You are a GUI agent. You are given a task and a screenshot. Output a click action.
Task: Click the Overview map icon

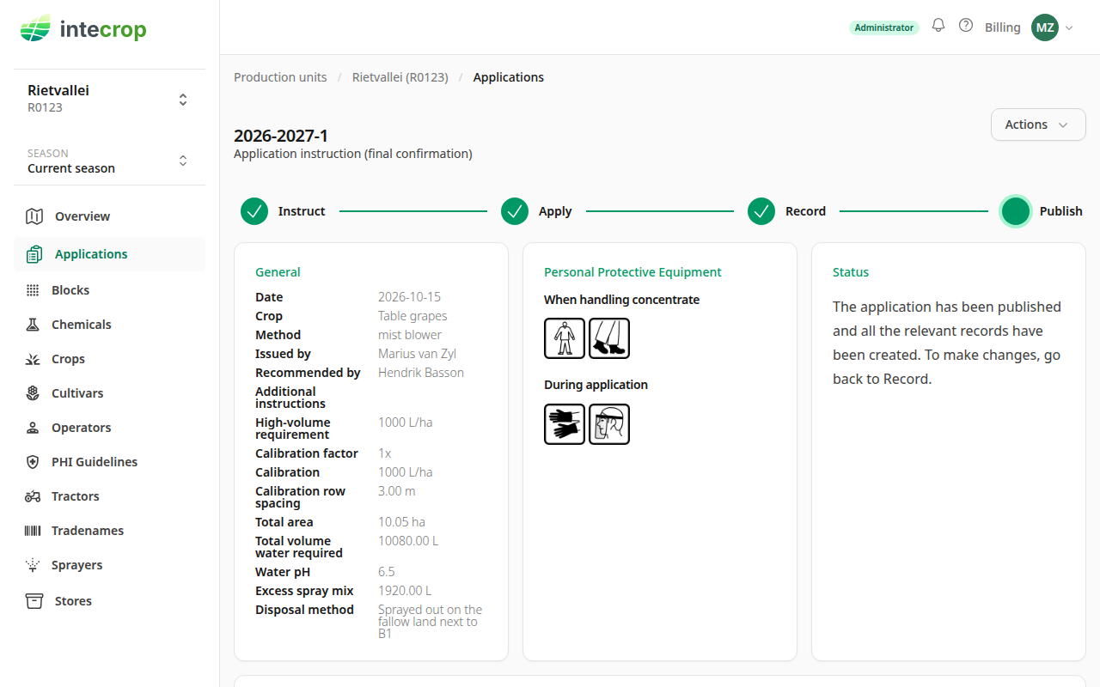pos(34,216)
